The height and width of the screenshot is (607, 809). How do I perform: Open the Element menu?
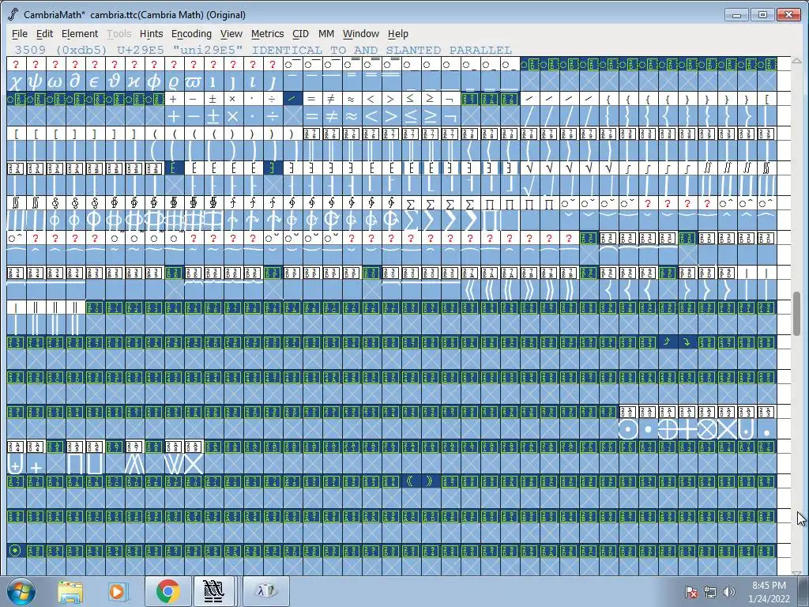coord(80,33)
